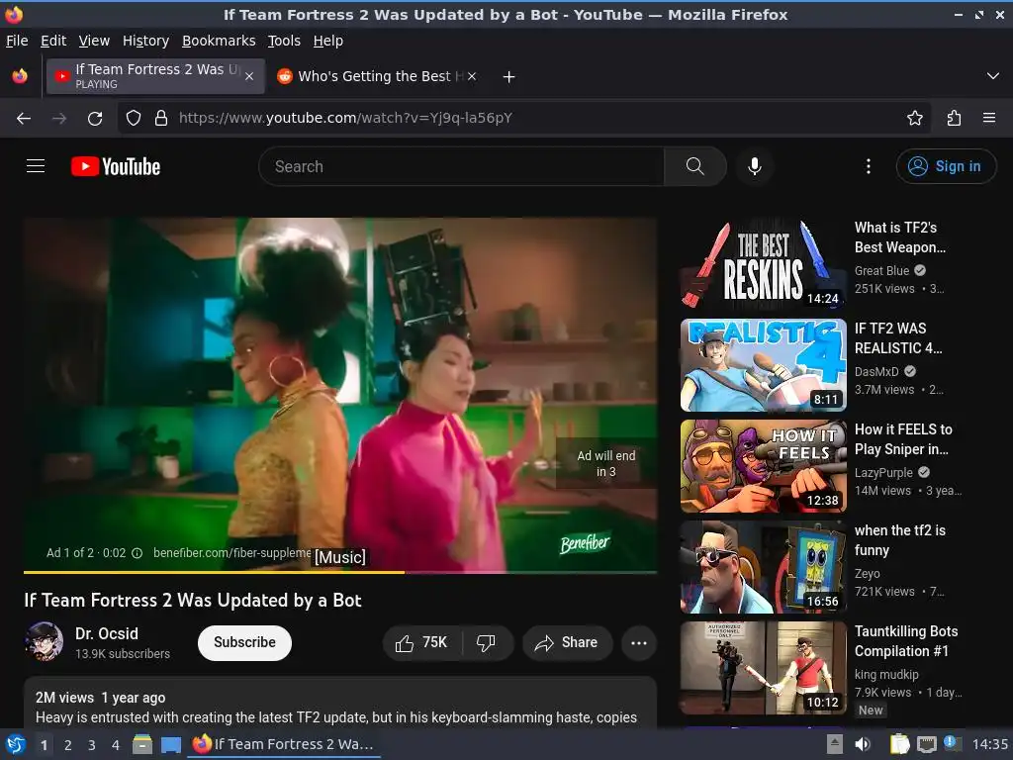This screenshot has width=1013, height=760.
Task: Click the search magnifier button
Action: tap(695, 166)
